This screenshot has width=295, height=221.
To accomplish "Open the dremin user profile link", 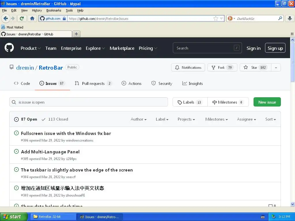I will click(25, 67).
